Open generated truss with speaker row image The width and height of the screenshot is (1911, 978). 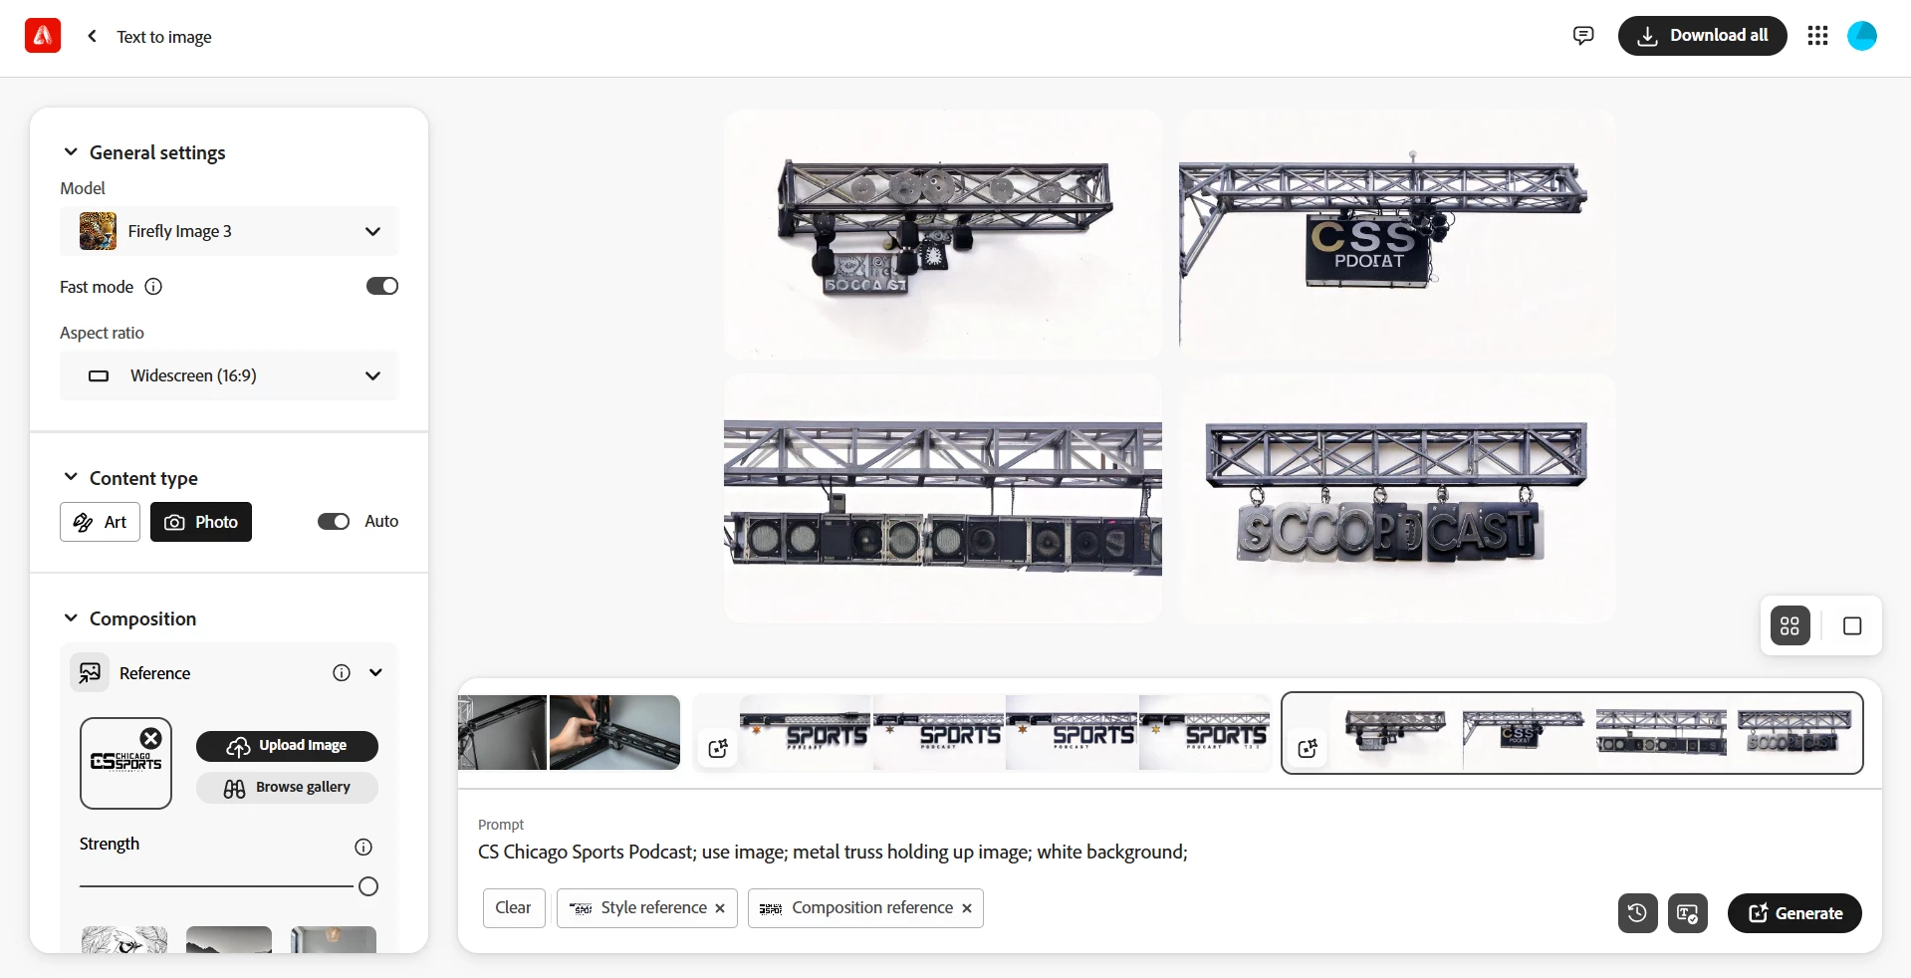coord(943,499)
